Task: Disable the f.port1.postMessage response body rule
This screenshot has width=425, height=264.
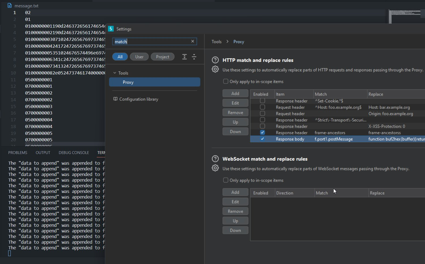Action: click(x=262, y=139)
